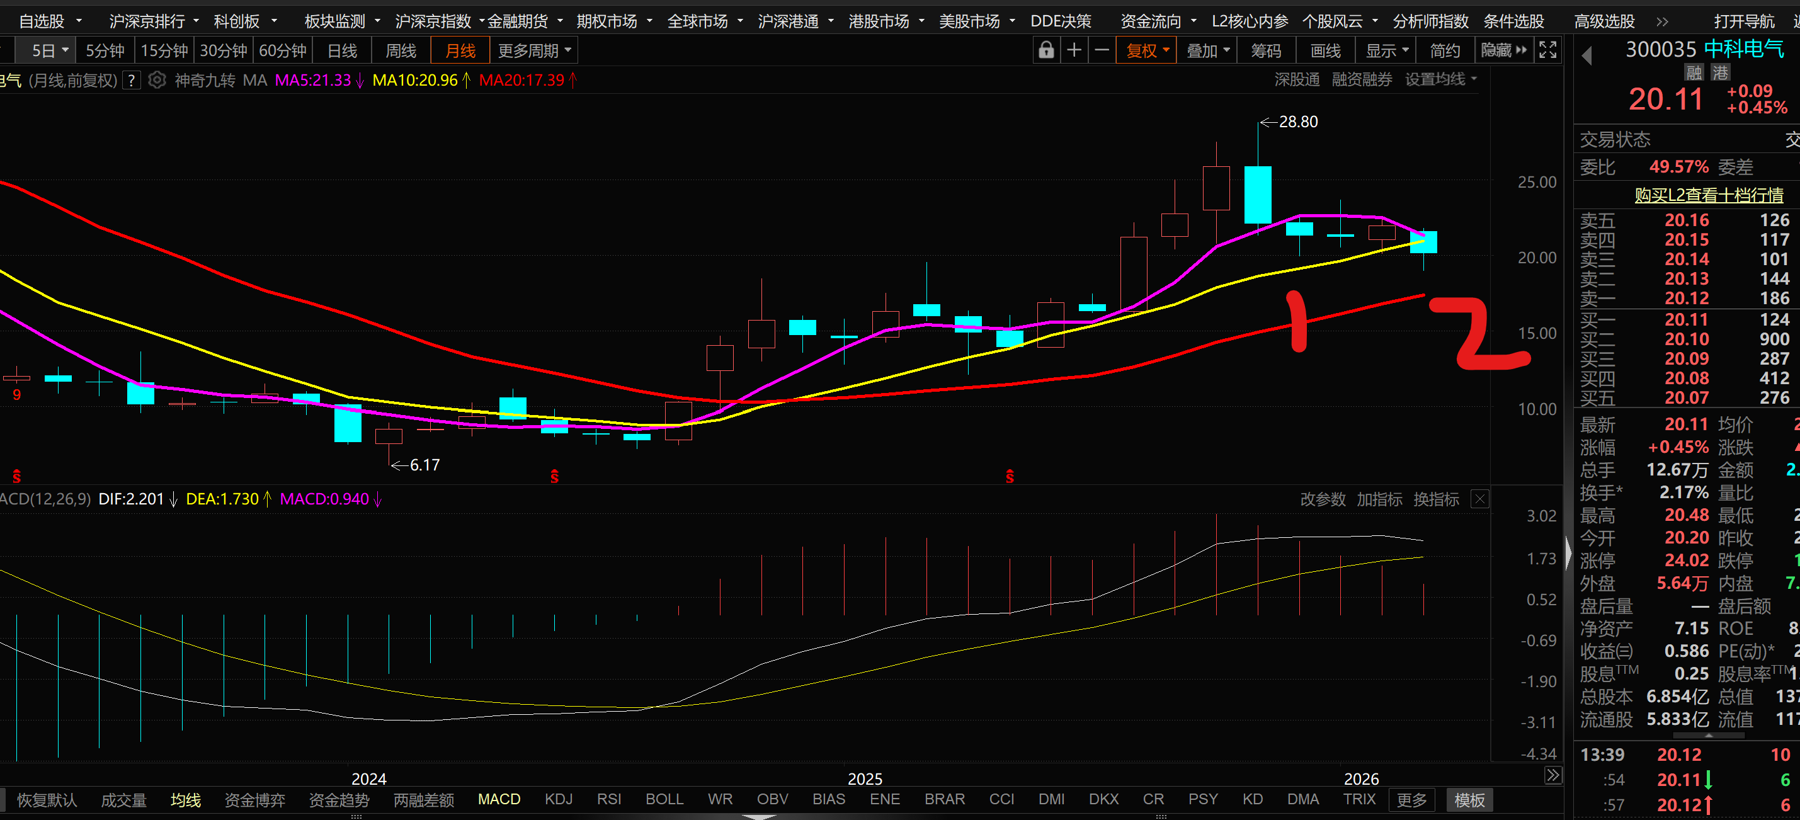Toggle 隐藏 side panel button
The width and height of the screenshot is (1800, 820).
[x=1503, y=50]
